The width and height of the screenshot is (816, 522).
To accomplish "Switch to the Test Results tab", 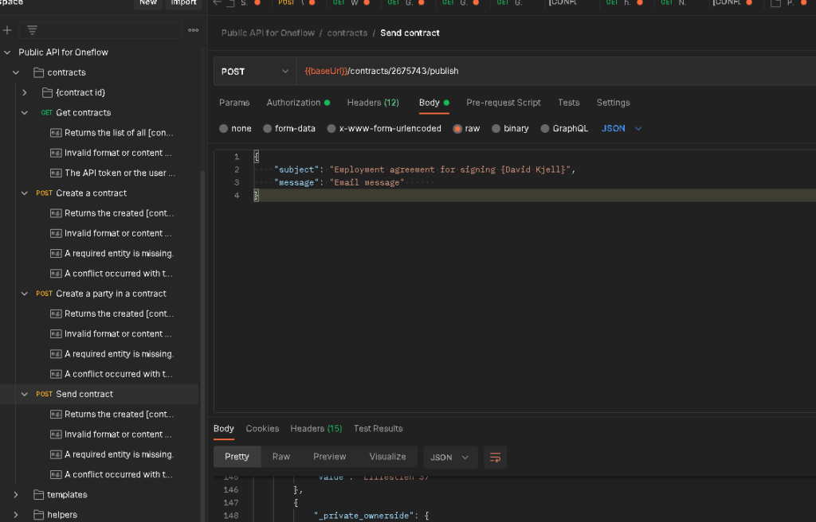I will coord(379,428).
